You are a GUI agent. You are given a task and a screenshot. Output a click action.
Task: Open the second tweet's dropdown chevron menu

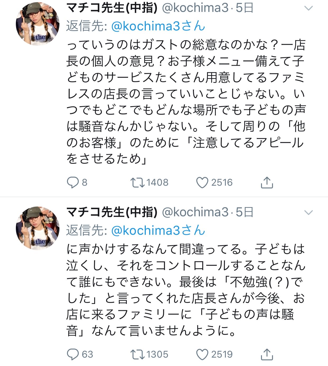(x=308, y=213)
